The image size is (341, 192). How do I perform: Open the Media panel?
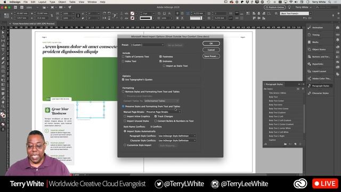(319, 42)
